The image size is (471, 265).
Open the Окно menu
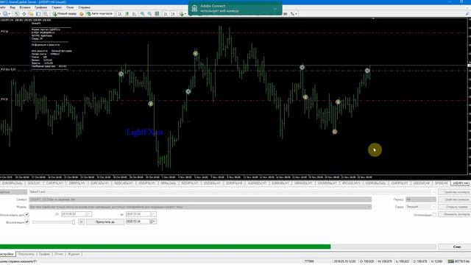[70, 7]
